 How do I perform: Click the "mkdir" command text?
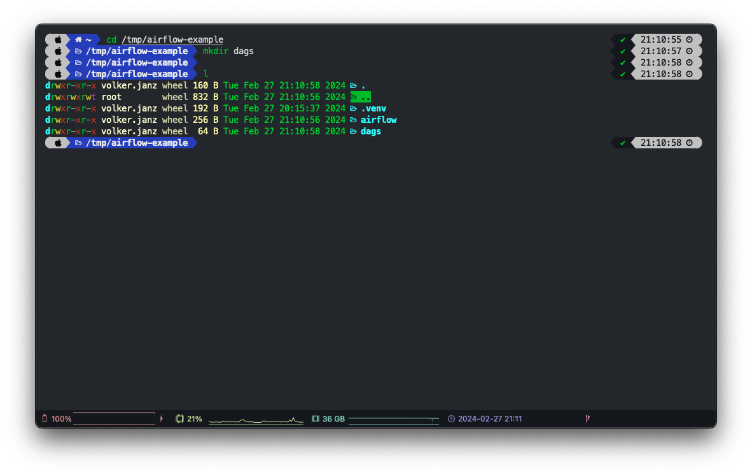[x=216, y=51]
